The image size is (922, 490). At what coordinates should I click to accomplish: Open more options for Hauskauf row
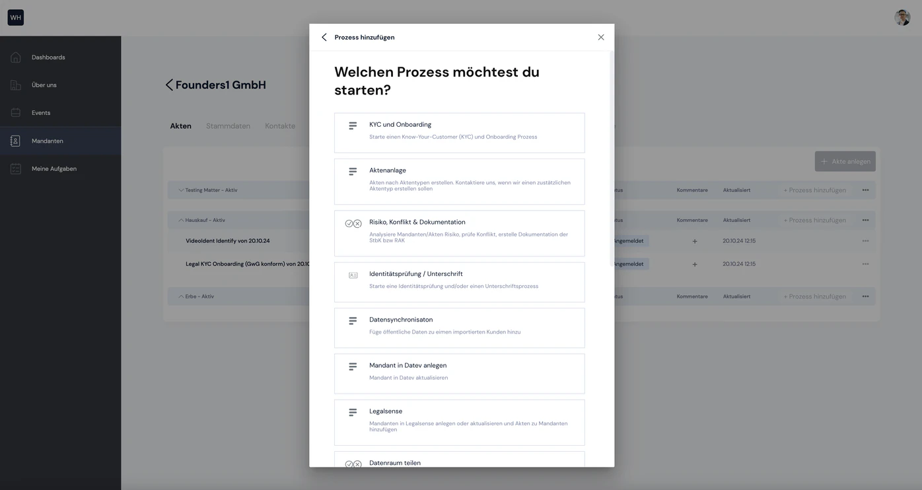point(865,220)
